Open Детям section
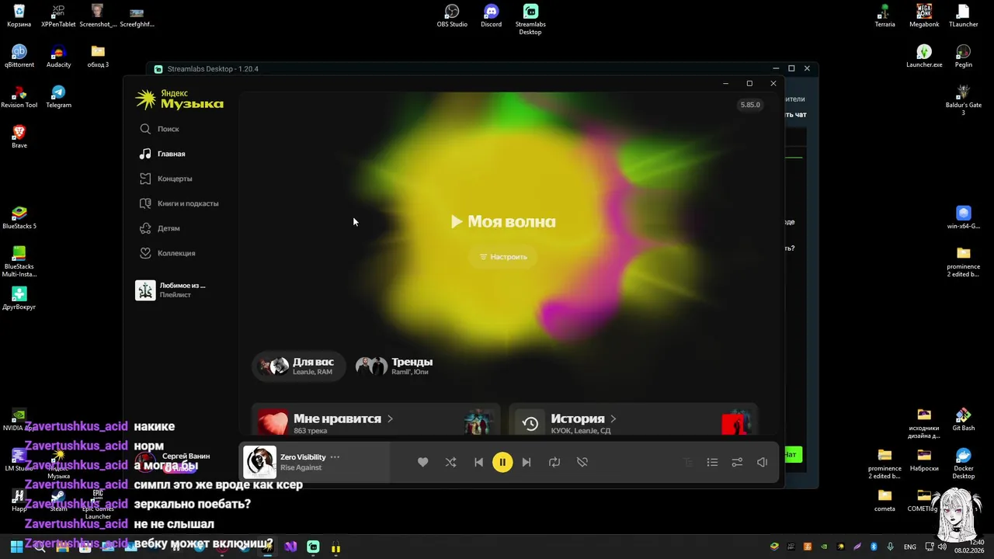The width and height of the screenshot is (994, 559). (x=159, y=228)
